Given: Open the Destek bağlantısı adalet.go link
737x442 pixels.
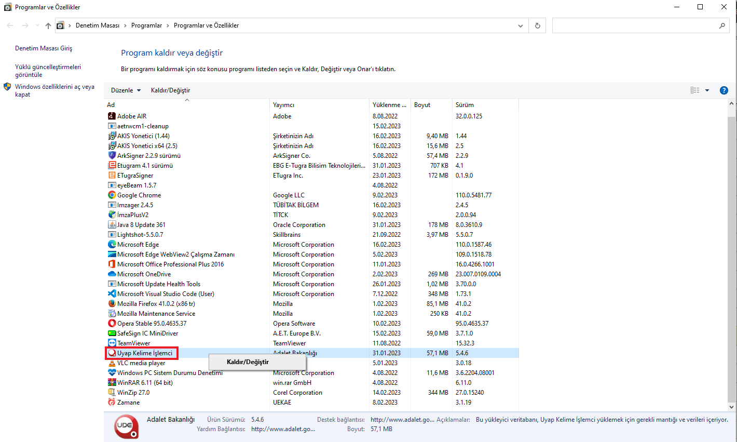Looking at the screenshot, I should pos(402,420).
